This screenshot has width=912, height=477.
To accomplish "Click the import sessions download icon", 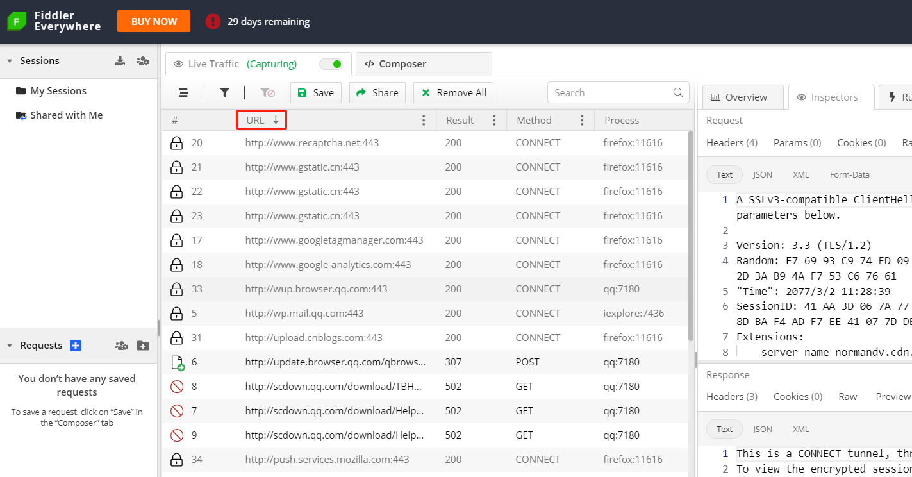I will (120, 61).
